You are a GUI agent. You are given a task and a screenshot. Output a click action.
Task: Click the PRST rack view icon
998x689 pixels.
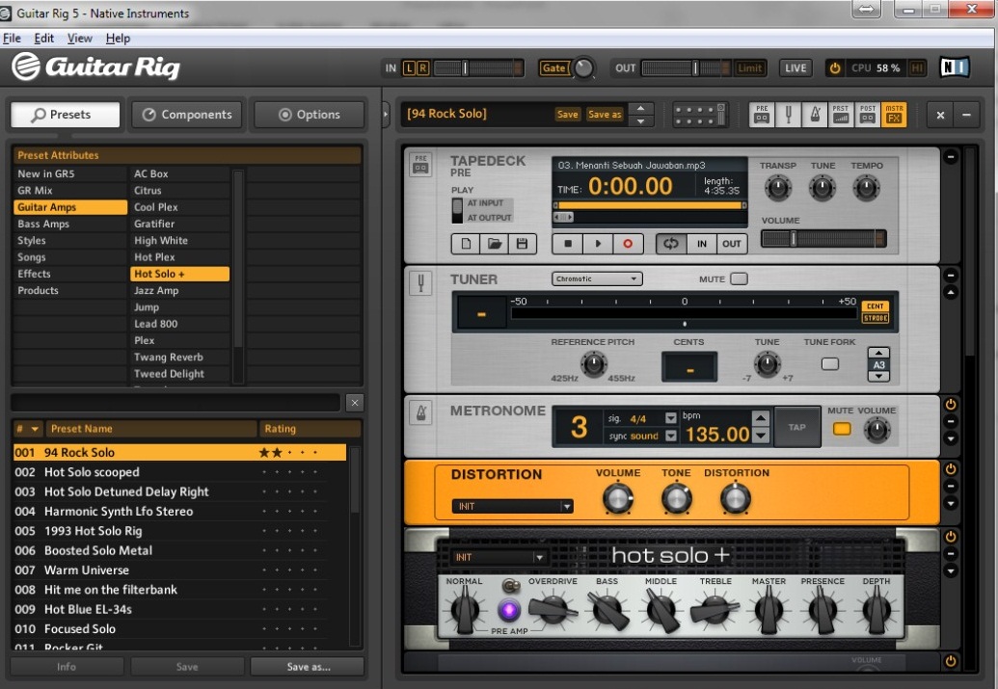pos(841,114)
